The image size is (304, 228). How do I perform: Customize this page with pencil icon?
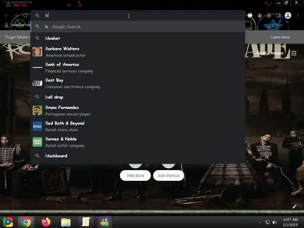click(x=294, y=207)
